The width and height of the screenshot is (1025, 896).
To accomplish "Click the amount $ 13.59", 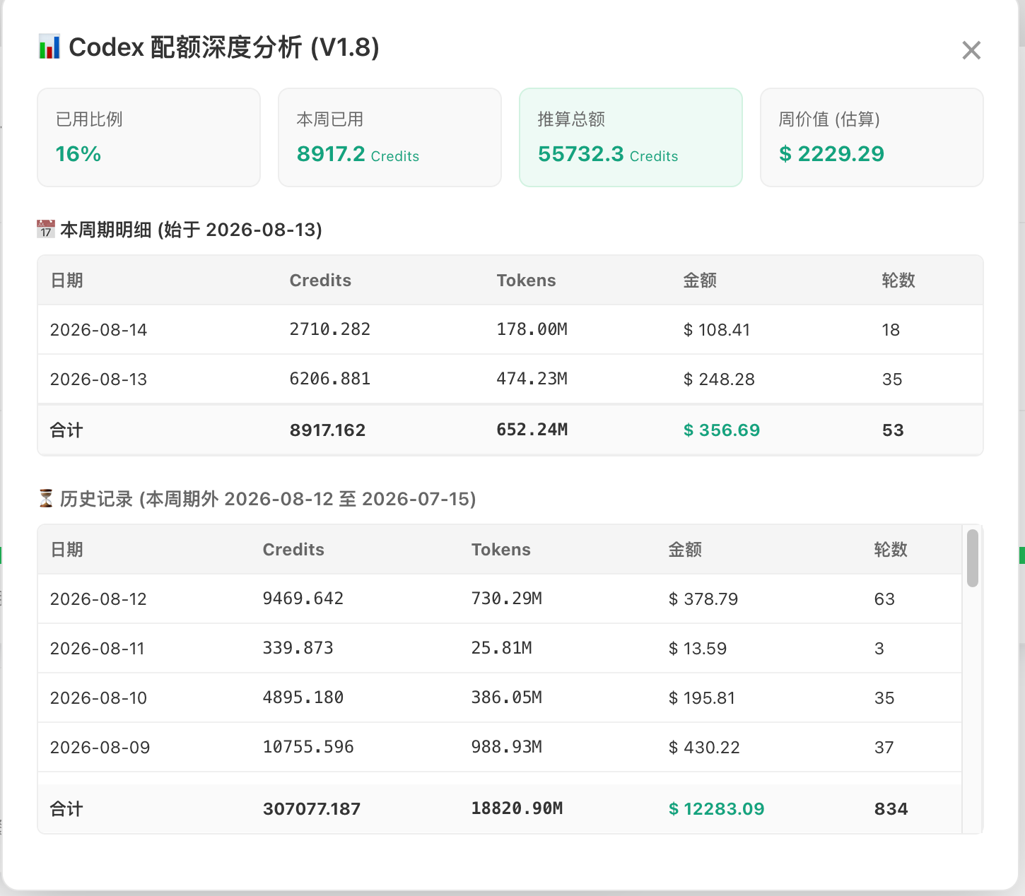I will (698, 649).
